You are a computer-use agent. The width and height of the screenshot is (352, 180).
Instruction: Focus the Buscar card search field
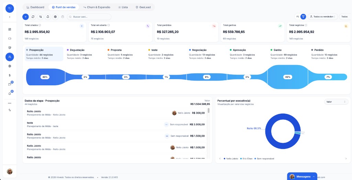tap(89, 17)
